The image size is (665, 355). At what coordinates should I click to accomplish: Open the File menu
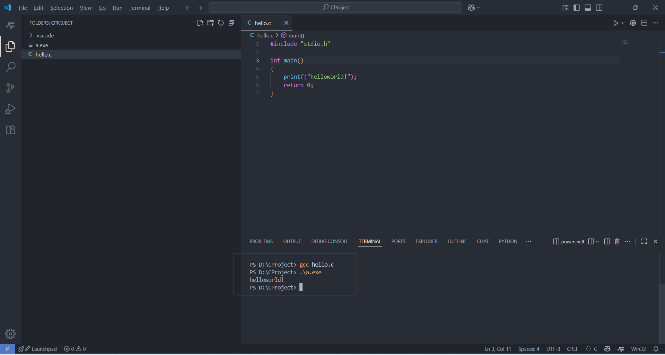[x=23, y=8]
